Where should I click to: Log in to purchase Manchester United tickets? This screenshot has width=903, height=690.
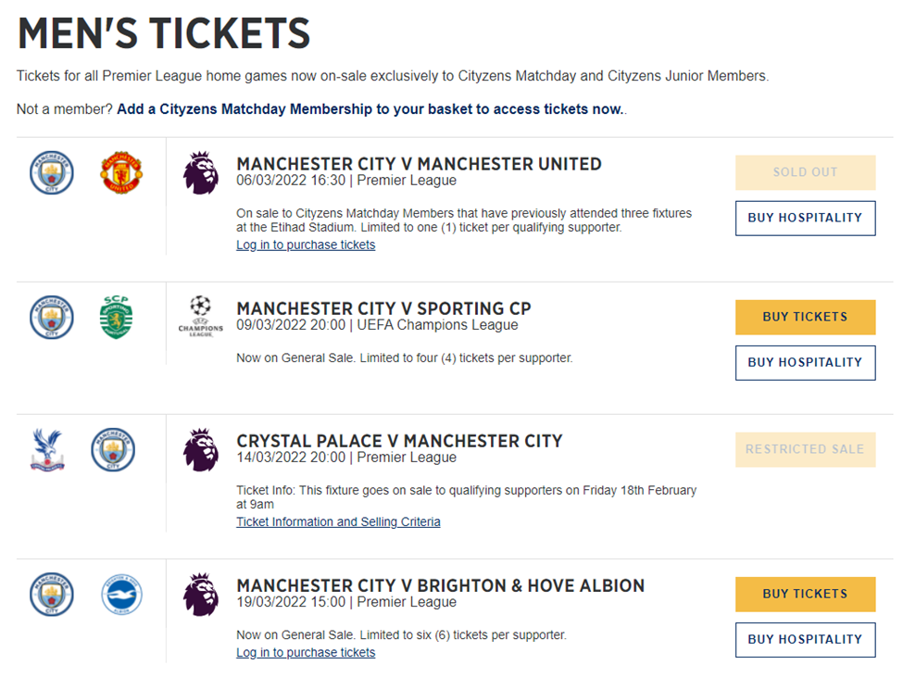pyautogui.click(x=306, y=245)
